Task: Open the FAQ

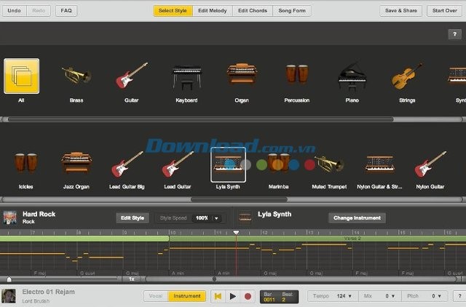Action: coord(66,11)
